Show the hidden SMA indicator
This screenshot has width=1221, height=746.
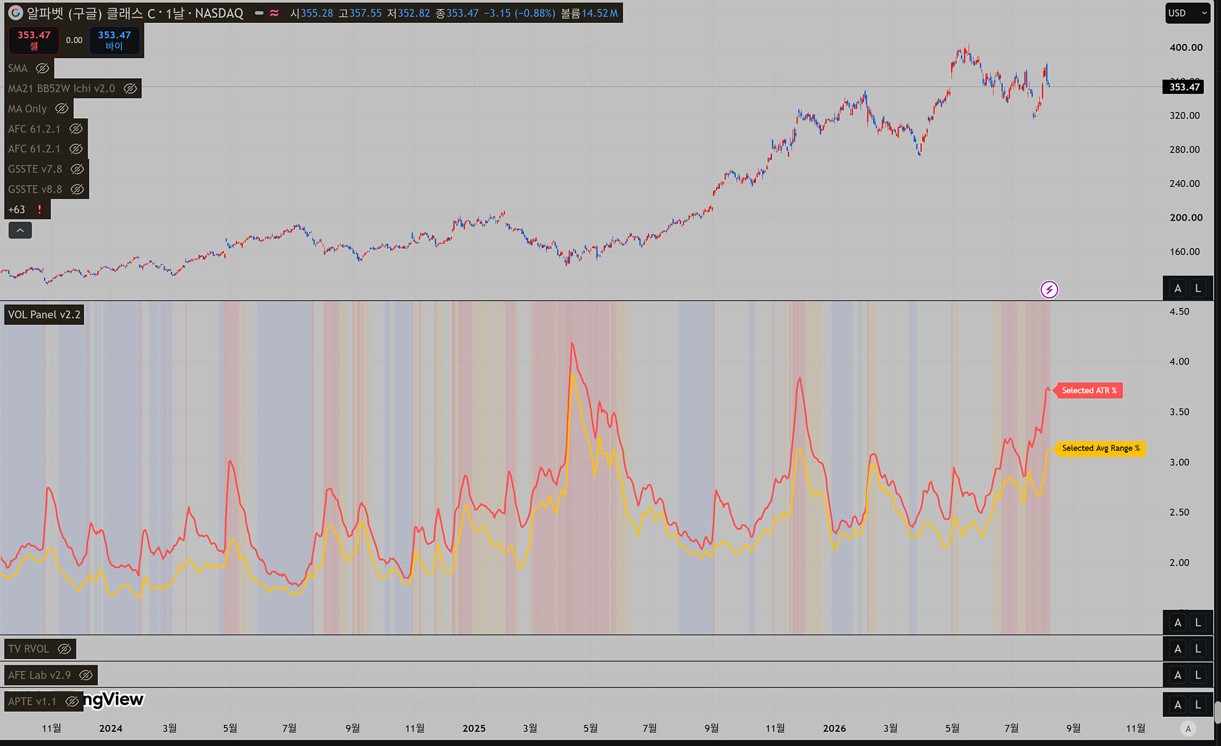click(x=43, y=68)
